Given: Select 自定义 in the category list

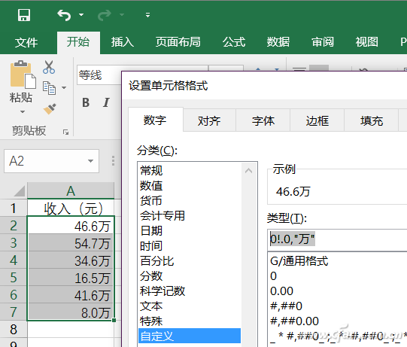Looking at the screenshot, I should pos(190,336).
